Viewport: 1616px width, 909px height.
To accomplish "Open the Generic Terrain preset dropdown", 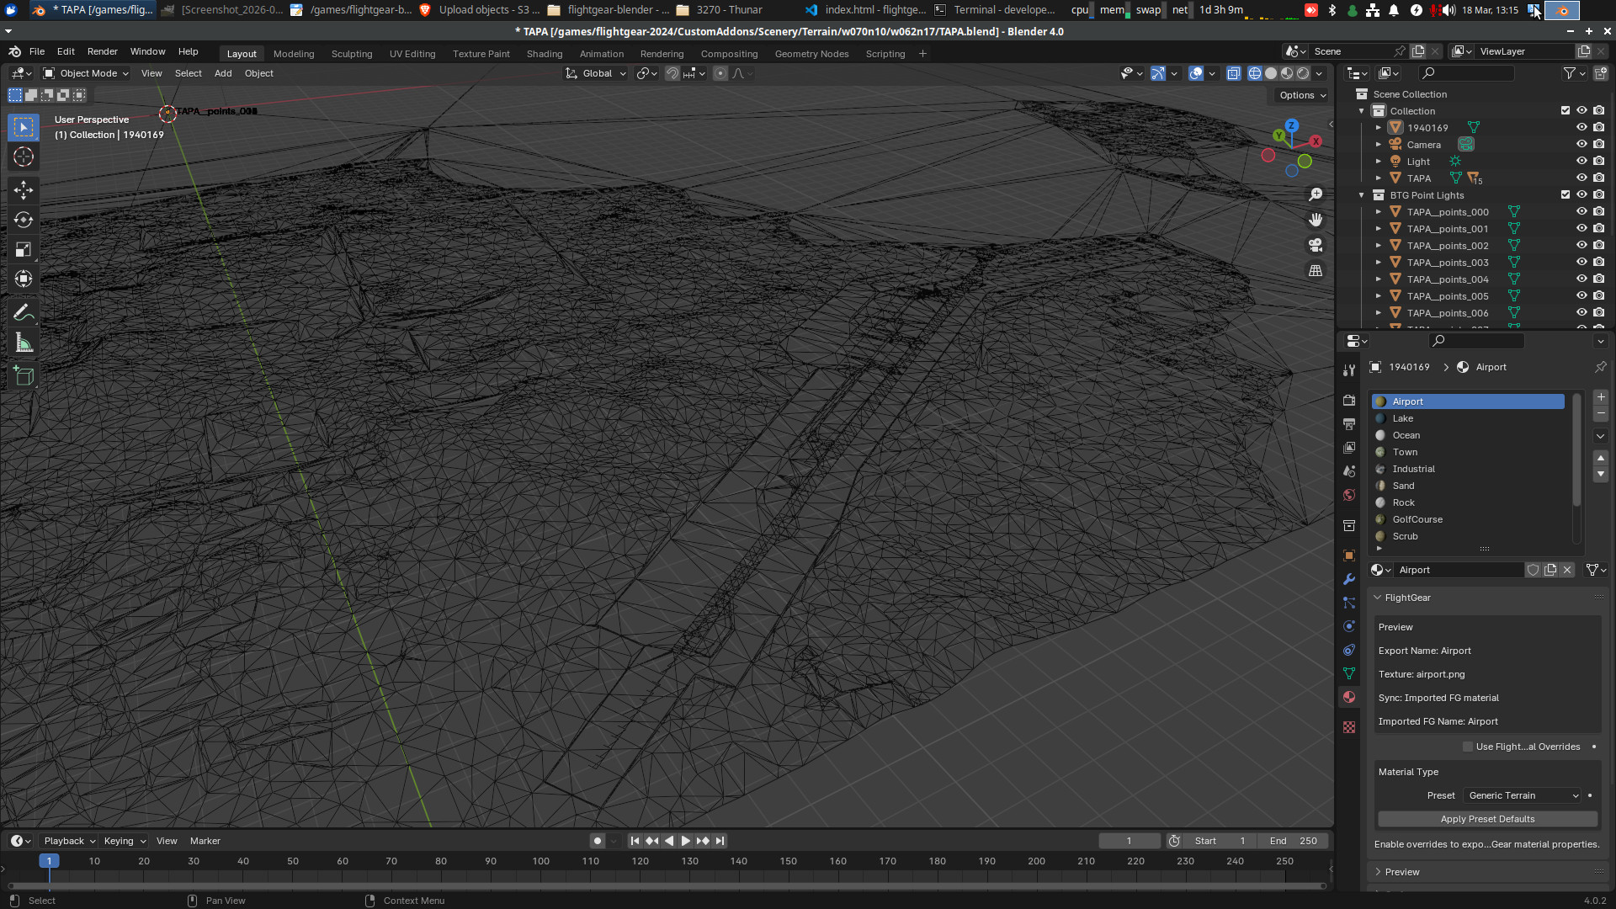I will [1521, 795].
